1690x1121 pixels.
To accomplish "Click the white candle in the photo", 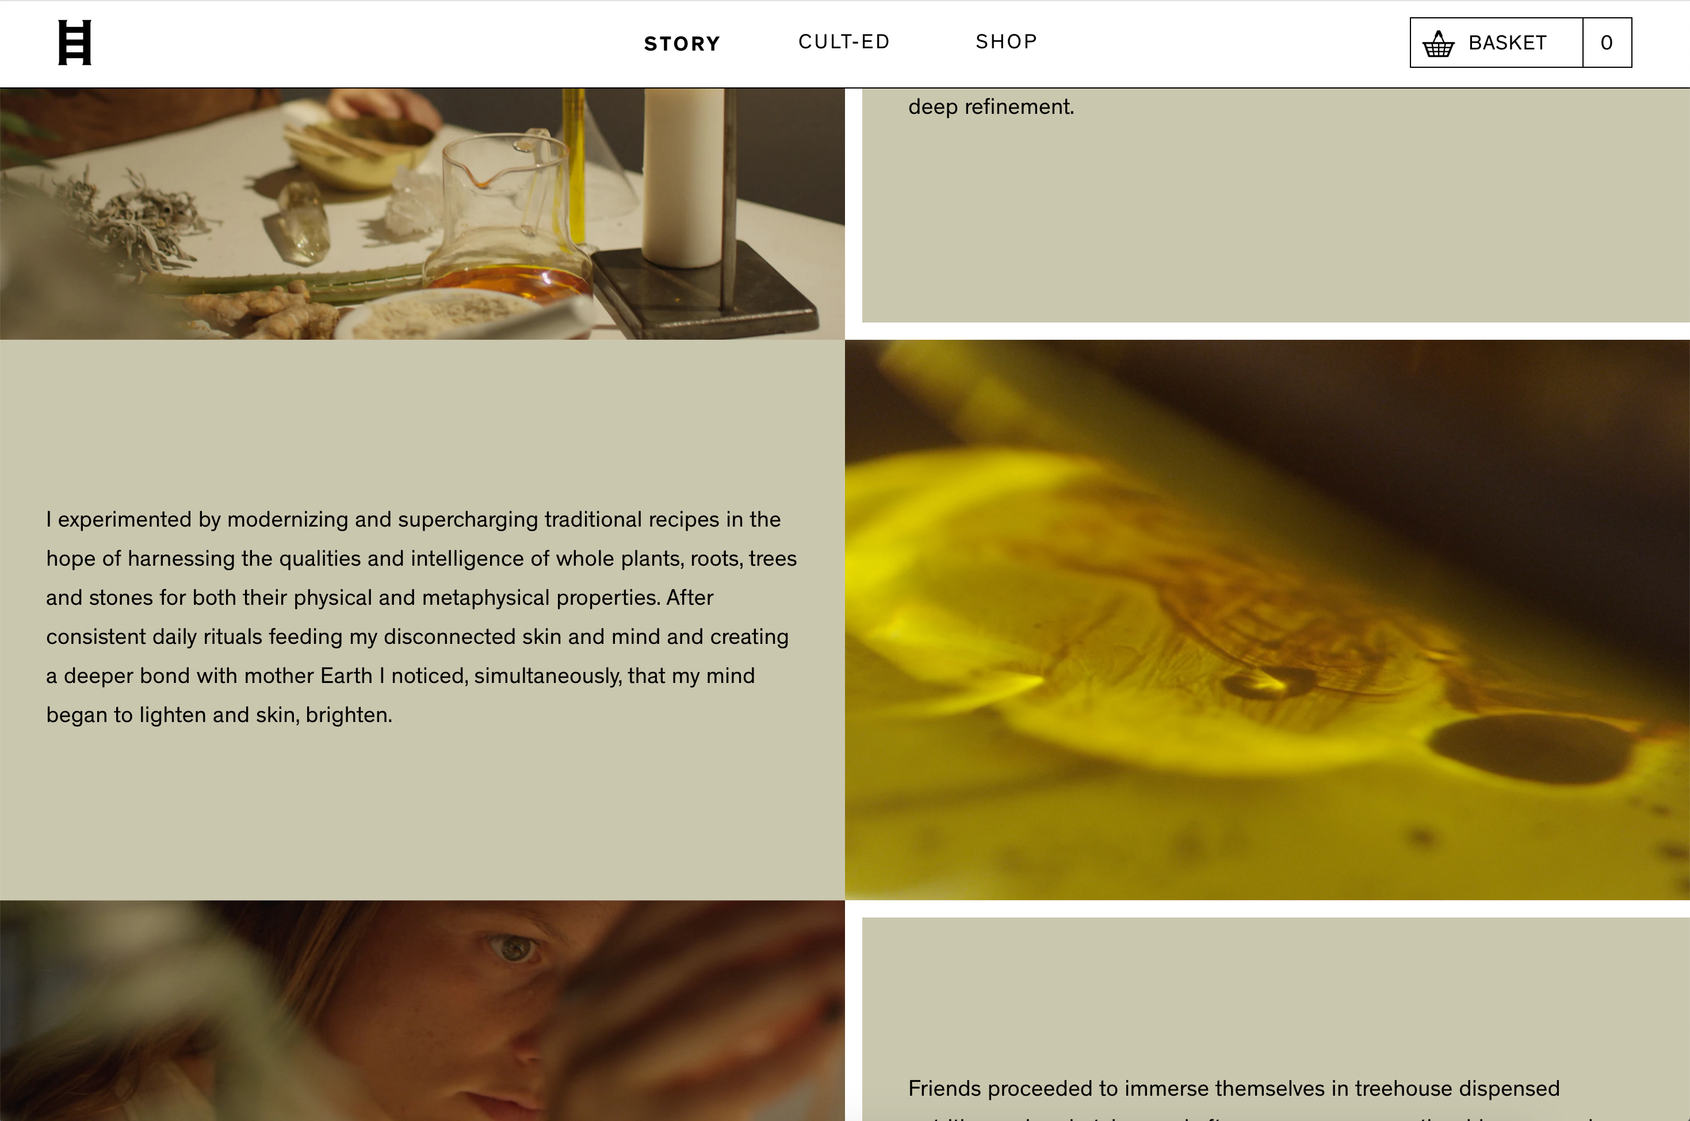I will click(x=683, y=177).
